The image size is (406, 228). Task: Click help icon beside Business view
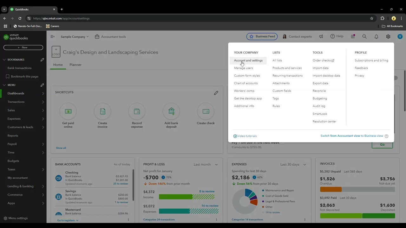[386, 136]
